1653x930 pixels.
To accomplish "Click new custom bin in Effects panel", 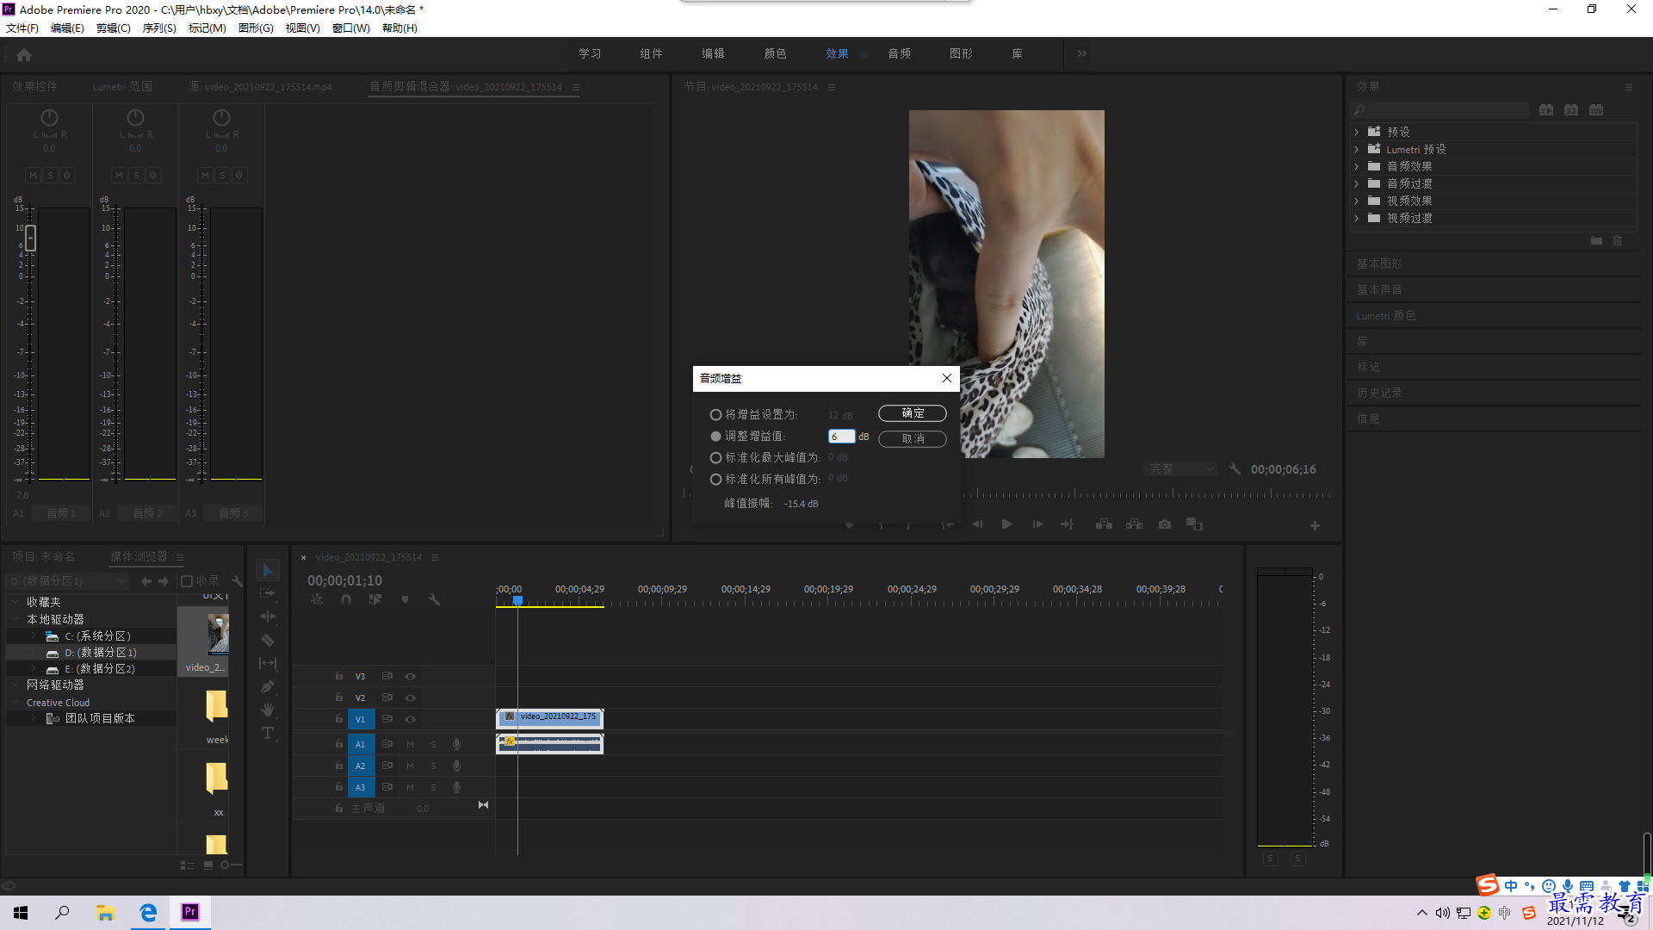I will (1597, 241).
